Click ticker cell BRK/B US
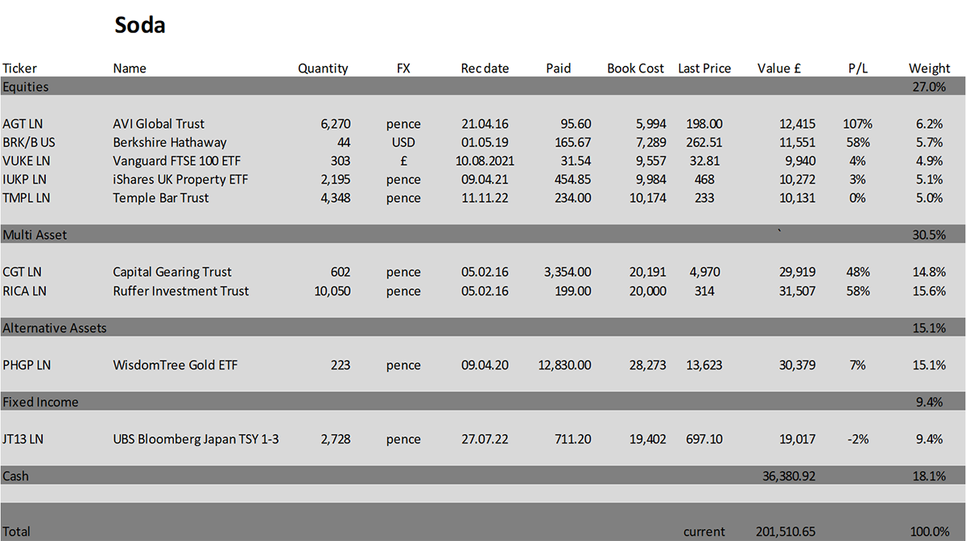Viewport: 966px width, 541px height. point(28,142)
